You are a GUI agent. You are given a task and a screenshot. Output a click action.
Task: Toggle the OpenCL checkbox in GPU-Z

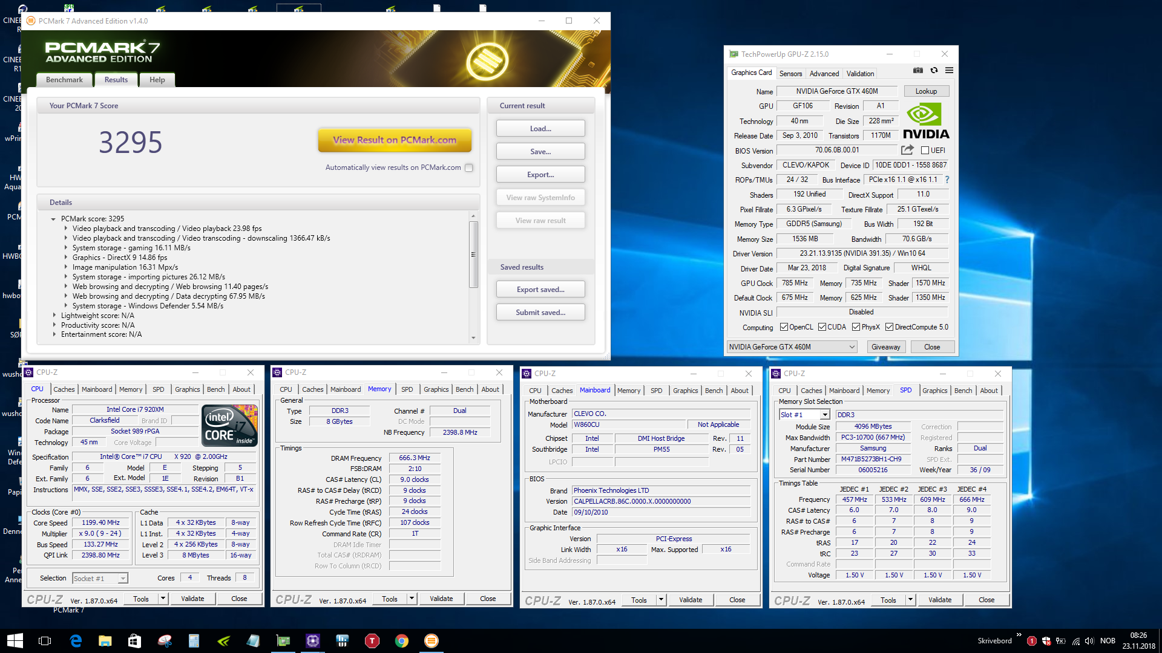pyautogui.click(x=784, y=327)
